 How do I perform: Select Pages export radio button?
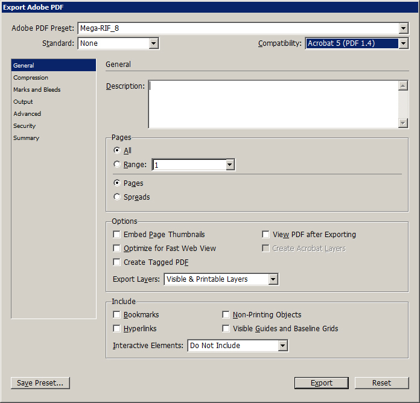pyautogui.click(x=117, y=183)
